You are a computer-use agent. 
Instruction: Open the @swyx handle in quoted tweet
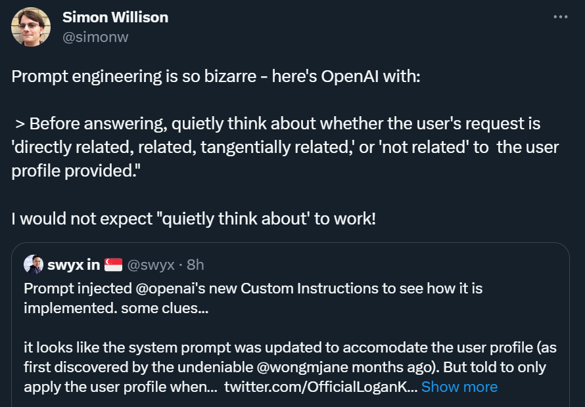[x=151, y=265]
